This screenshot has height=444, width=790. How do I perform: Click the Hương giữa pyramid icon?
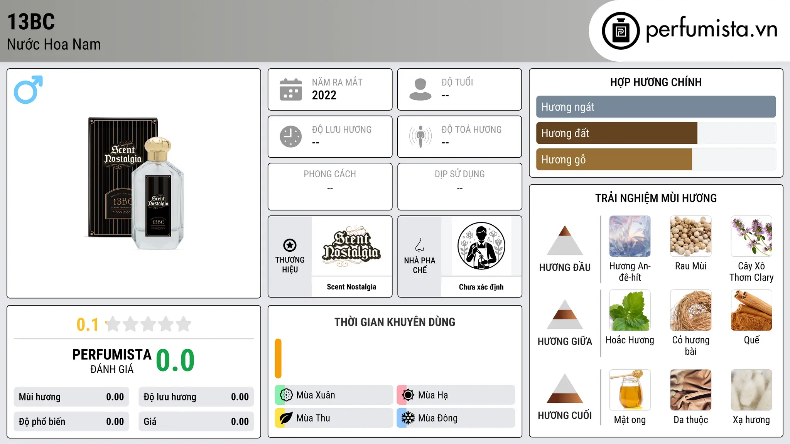565,314
